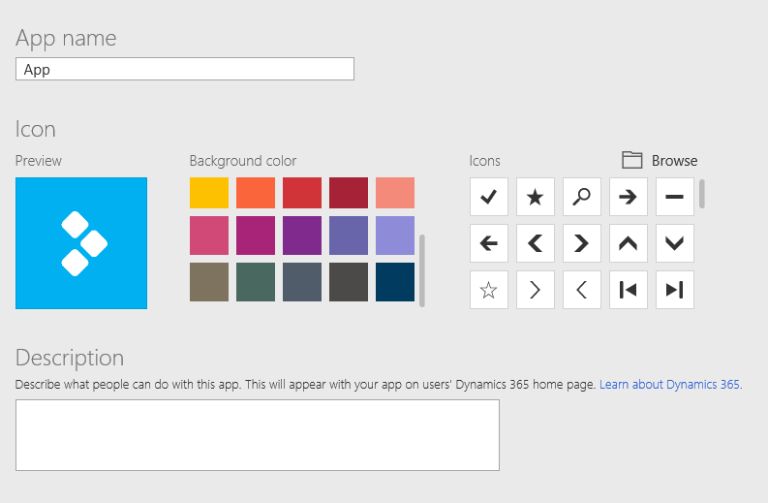Select the skip-to-start icon

629,290
